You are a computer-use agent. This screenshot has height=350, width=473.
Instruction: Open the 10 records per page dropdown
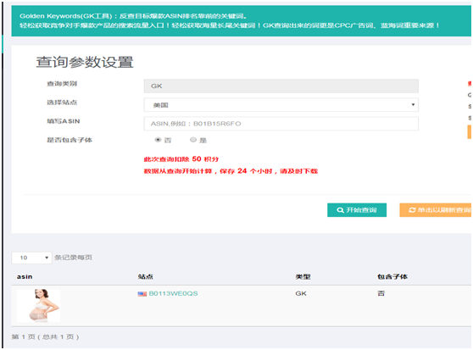point(31,258)
